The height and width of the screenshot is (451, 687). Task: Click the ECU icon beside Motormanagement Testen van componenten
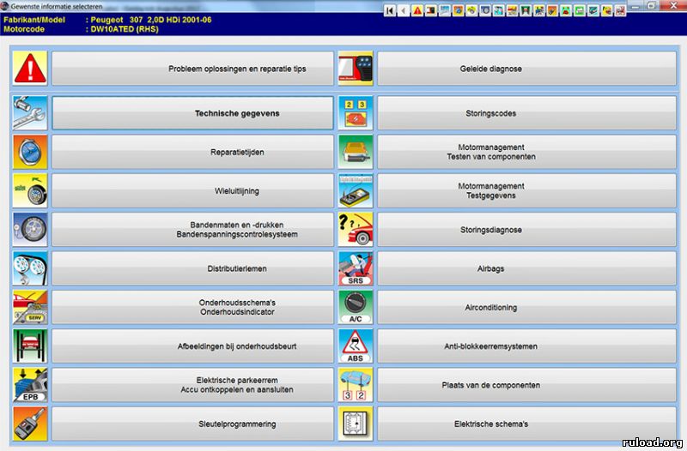pyautogui.click(x=356, y=152)
